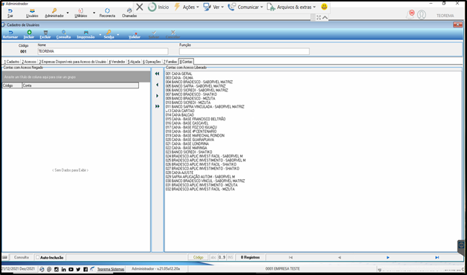Open the YouTube icon in status bar
This screenshot has height=275, width=467.
coord(71,269)
